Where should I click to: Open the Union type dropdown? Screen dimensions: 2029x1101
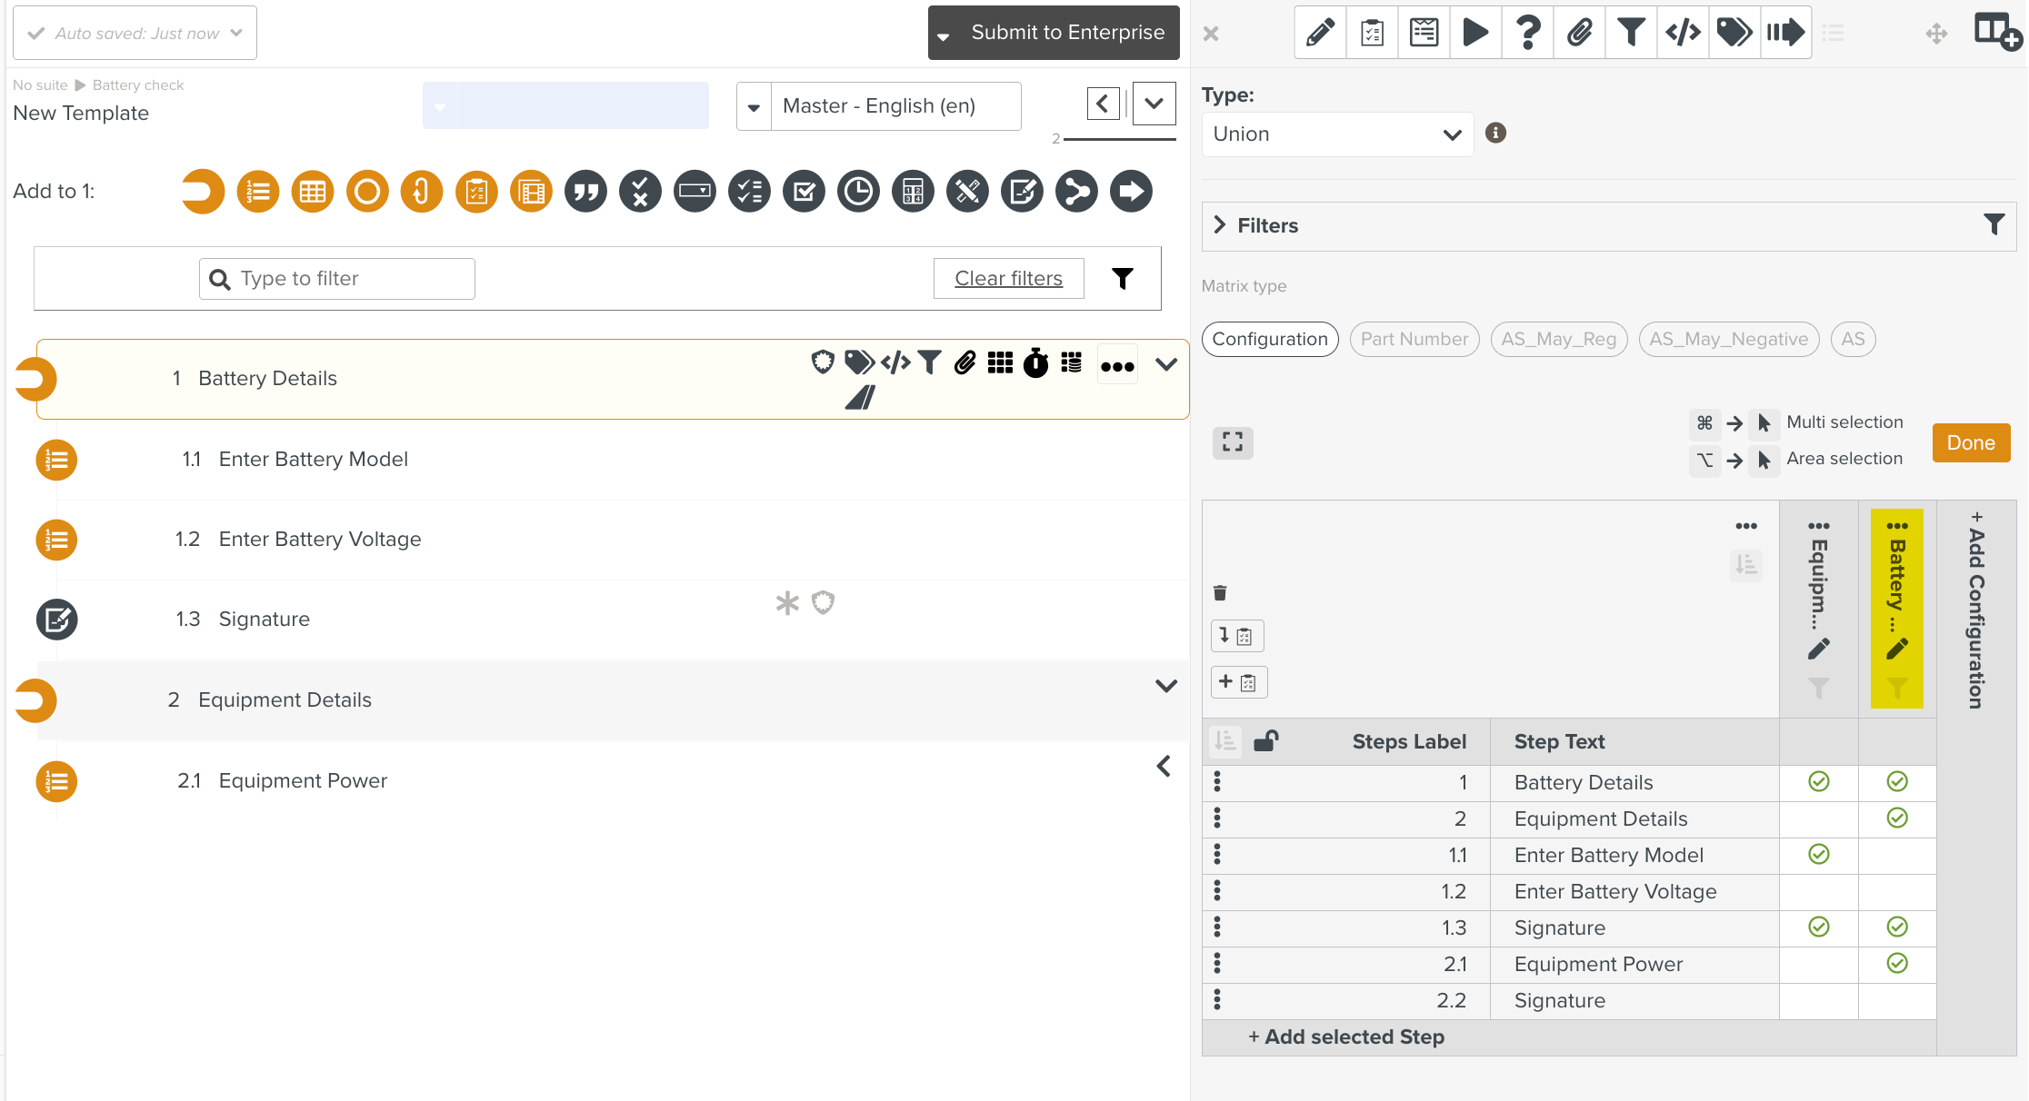pos(1336,134)
